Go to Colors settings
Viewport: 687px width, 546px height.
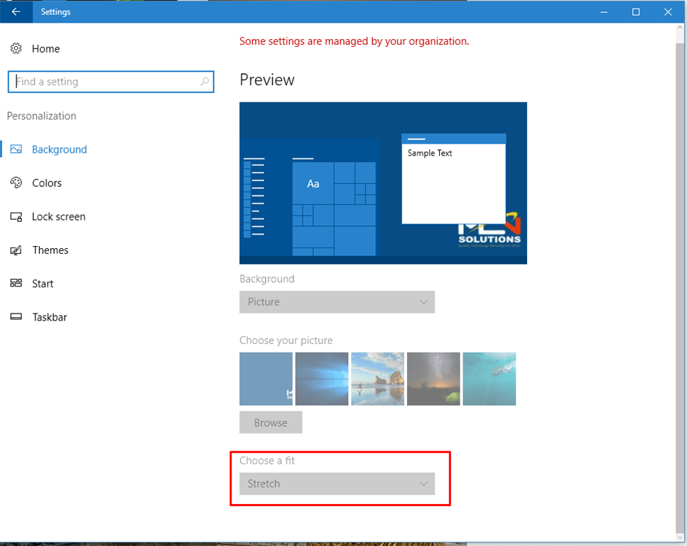[46, 183]
